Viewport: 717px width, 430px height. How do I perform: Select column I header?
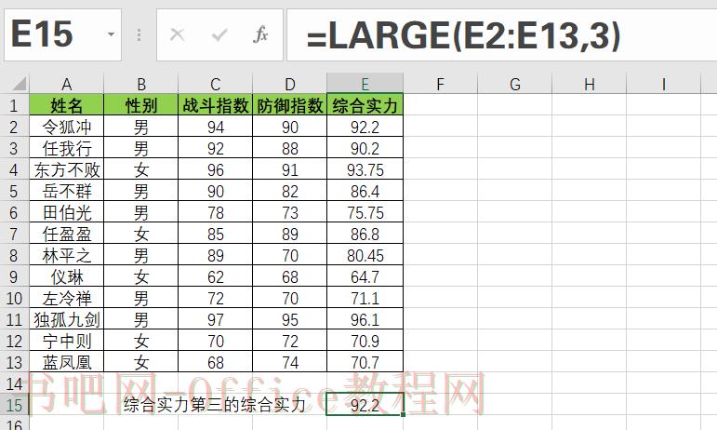pyautogui.click(x=663, y=84)
